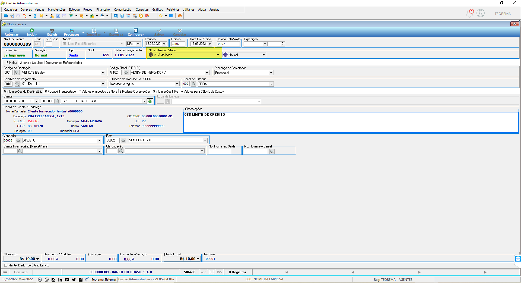Open the user profile avatar icon
The image size is (521, 283).
click(481, 13)
